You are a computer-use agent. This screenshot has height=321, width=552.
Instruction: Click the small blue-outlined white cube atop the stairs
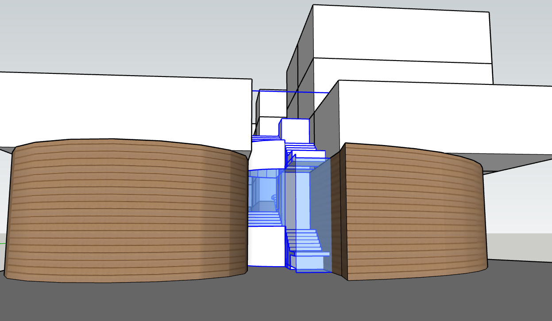294,130
